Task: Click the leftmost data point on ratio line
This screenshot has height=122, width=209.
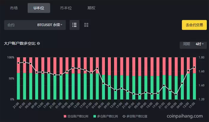Action: (x=18, y=63)
